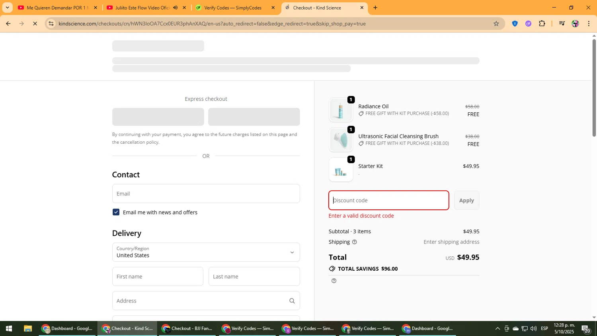Select the Checkout - Kind Science tab
Viewport: 597px width, 336px height.
point(317,8)
